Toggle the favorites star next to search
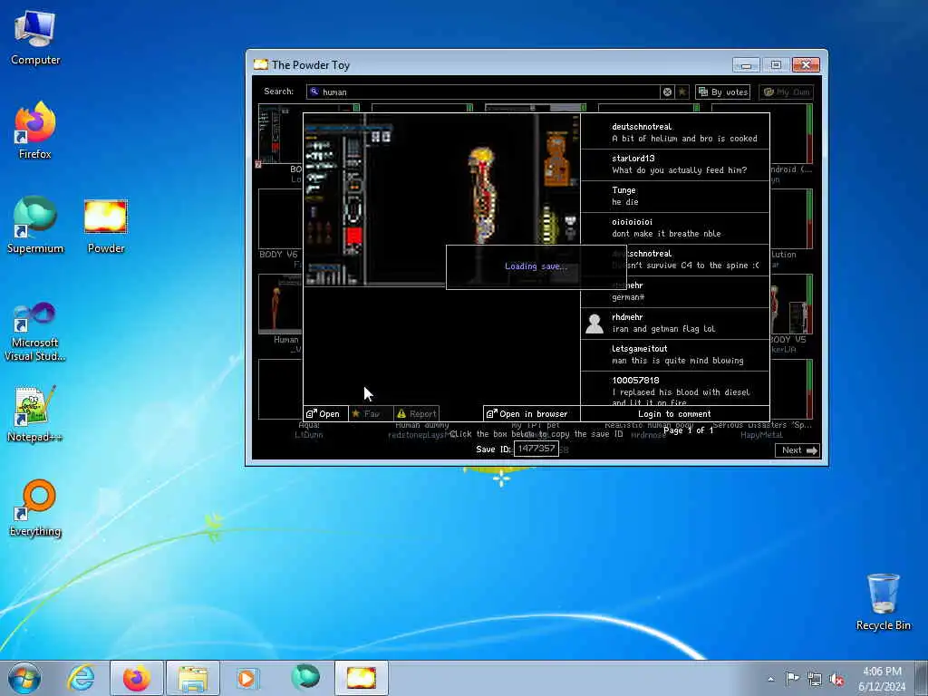 point(682,92)
